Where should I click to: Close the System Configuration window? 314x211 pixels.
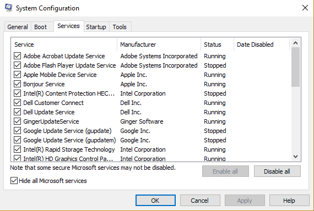305,8
